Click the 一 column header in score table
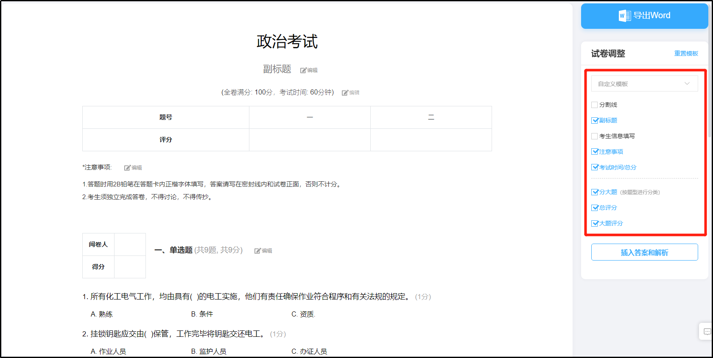The image size is (713, 358). tap(310, 117)
